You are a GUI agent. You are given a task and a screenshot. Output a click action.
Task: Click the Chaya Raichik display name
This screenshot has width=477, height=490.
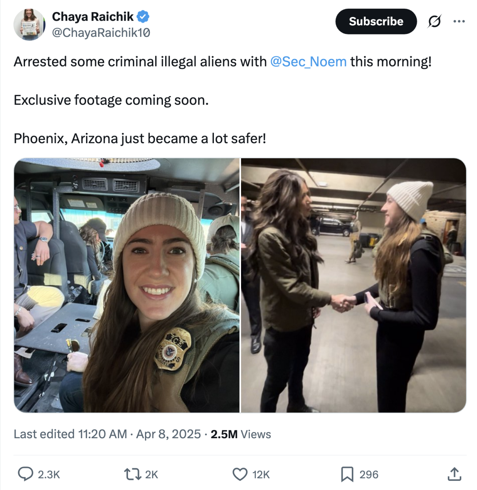93,17
